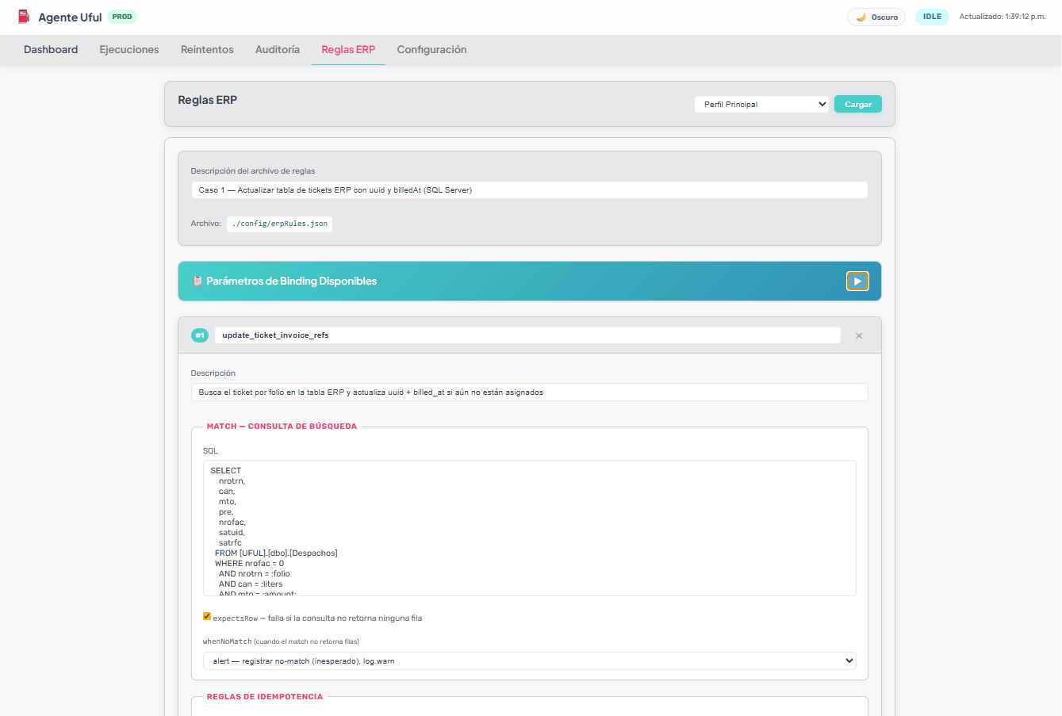
Task: Click the #1 rule number badge
Action: (x=200, y=335)
